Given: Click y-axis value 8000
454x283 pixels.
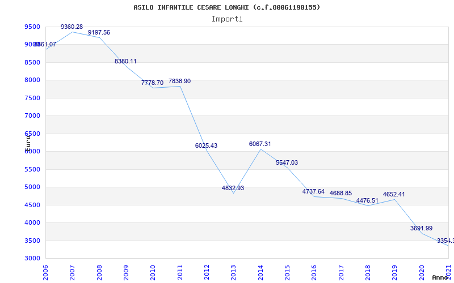Looking at the screenshot, I should point(32,80).
